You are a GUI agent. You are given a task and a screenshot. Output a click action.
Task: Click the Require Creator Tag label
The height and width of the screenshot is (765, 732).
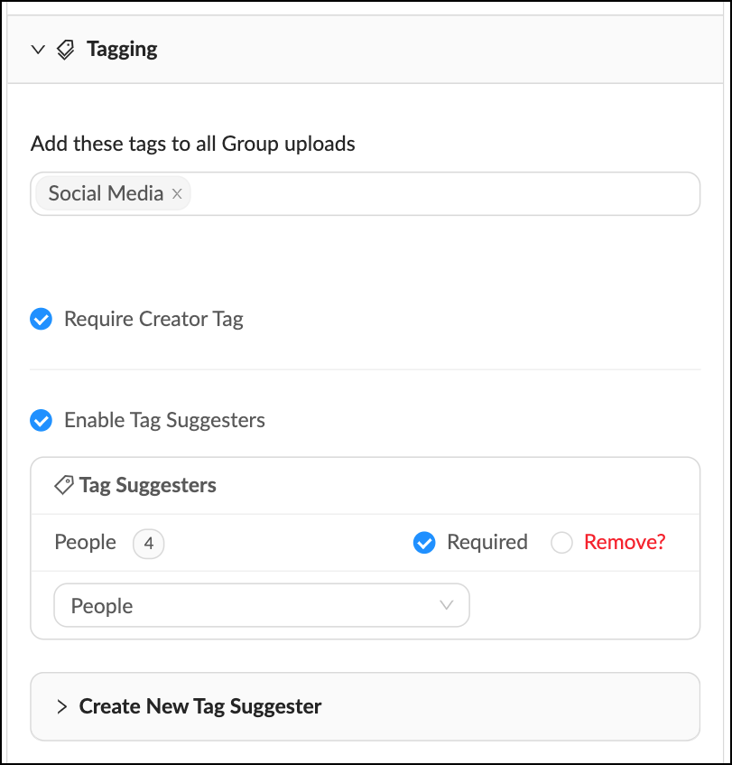pyautogui.click(x=153, y=319)
